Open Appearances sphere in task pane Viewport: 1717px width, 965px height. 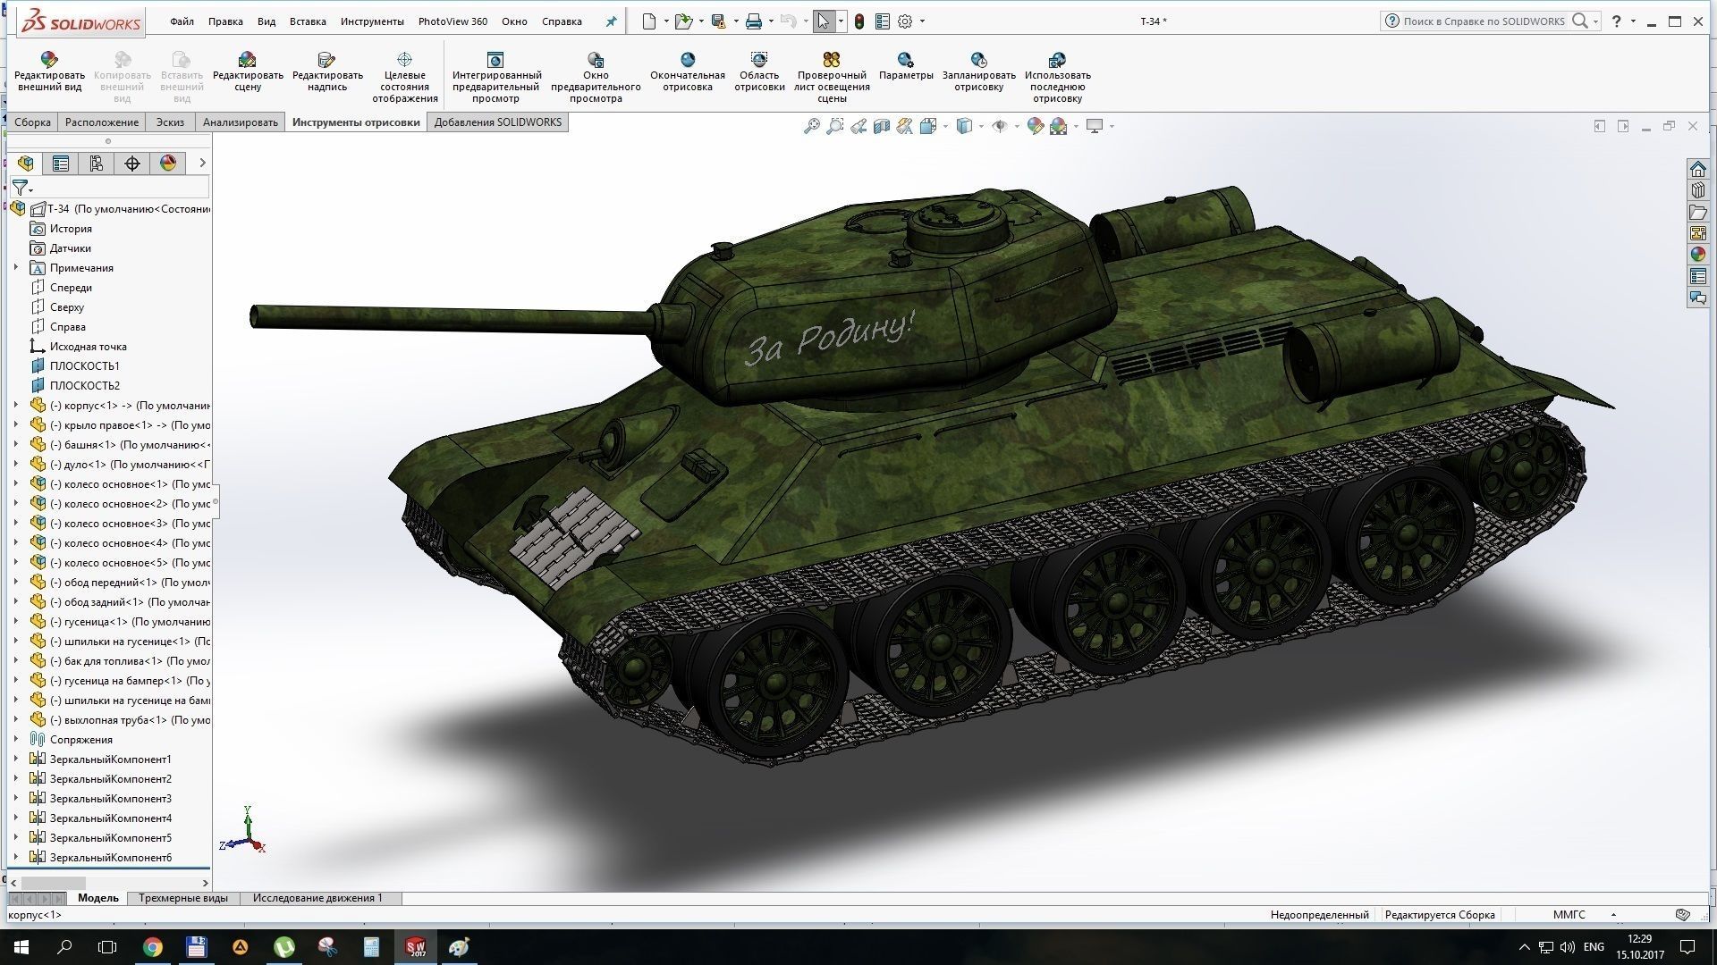point(1697,255)
